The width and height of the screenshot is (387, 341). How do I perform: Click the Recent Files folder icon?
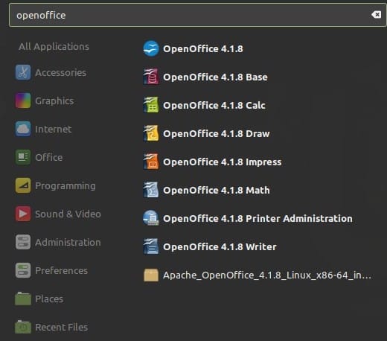pyautogui.click(x=23, y=327)
